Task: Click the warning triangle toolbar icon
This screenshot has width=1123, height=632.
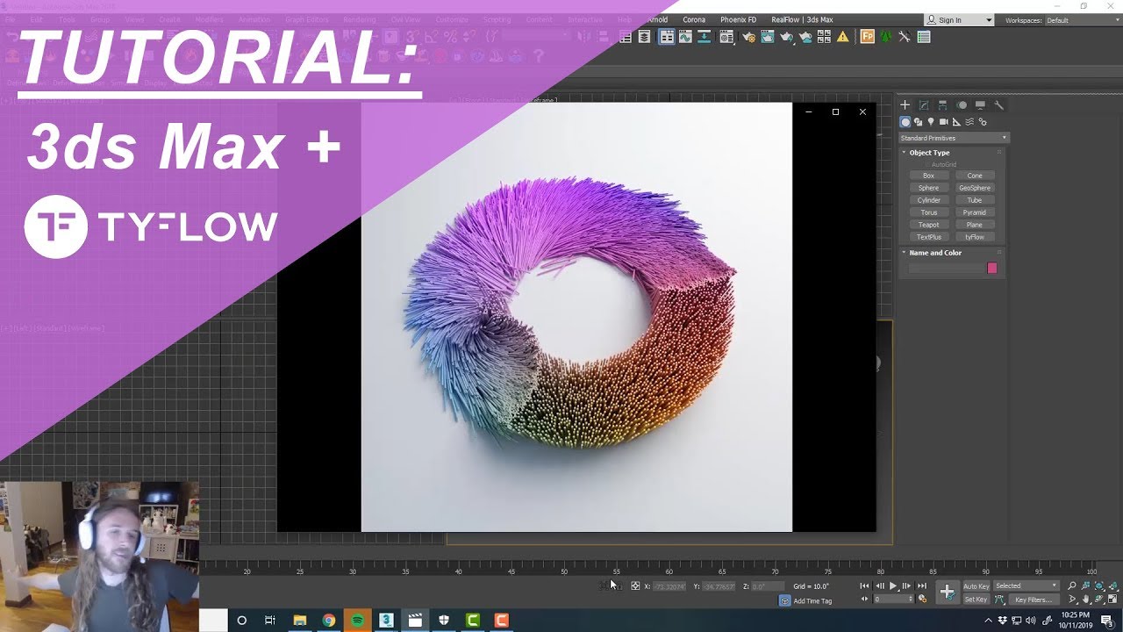Action: point(843,37)
